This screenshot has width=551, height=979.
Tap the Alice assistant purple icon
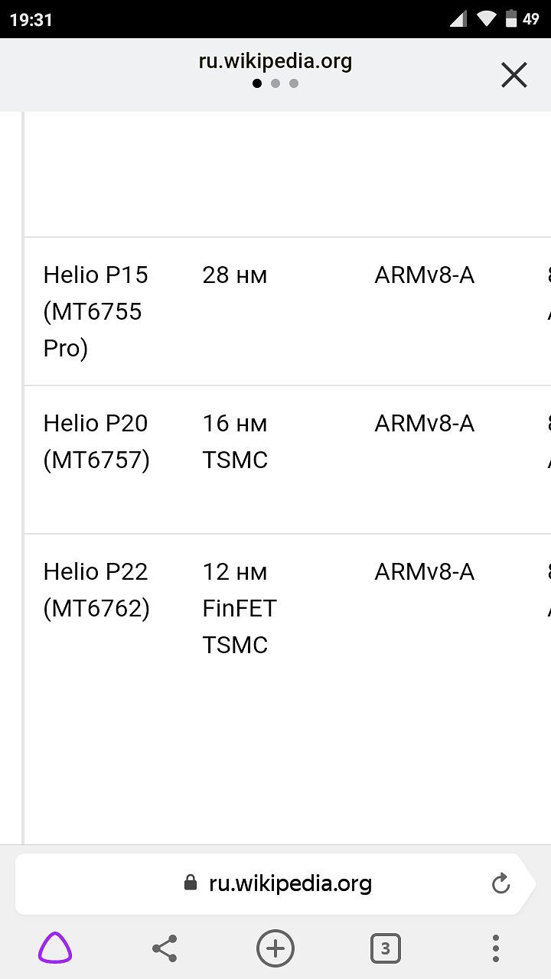pos(55,948)
